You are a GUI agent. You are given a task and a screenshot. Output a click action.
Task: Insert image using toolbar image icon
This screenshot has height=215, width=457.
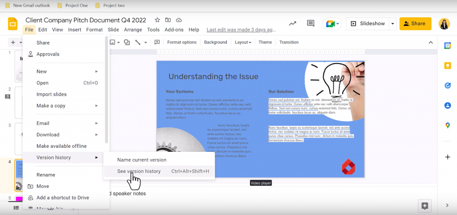pyautogui.click(x=113, y=42)
